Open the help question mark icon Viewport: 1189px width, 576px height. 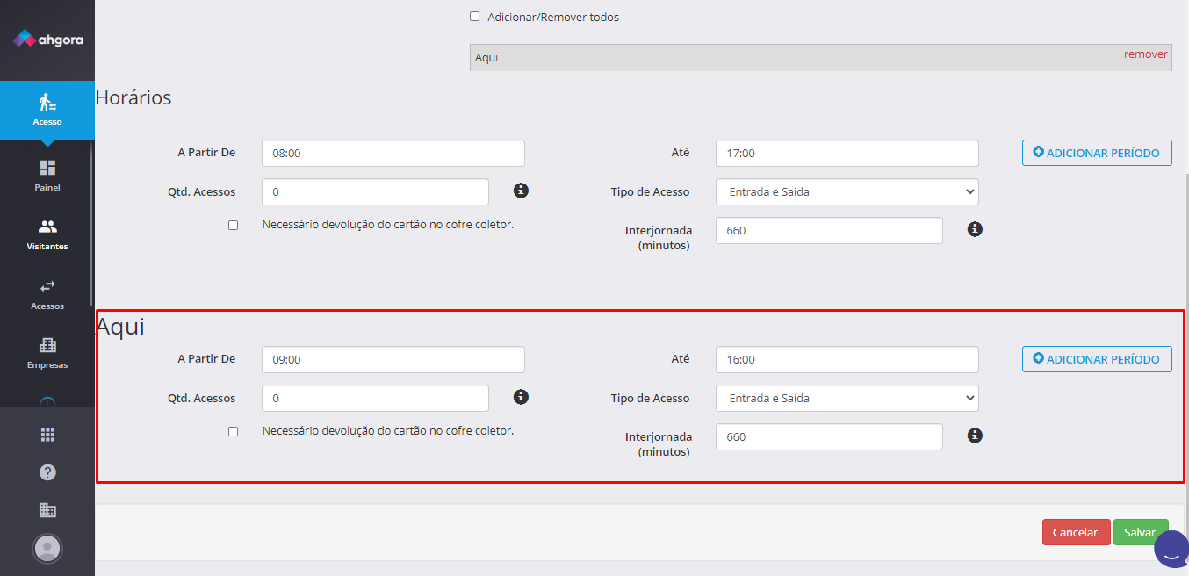47,472
